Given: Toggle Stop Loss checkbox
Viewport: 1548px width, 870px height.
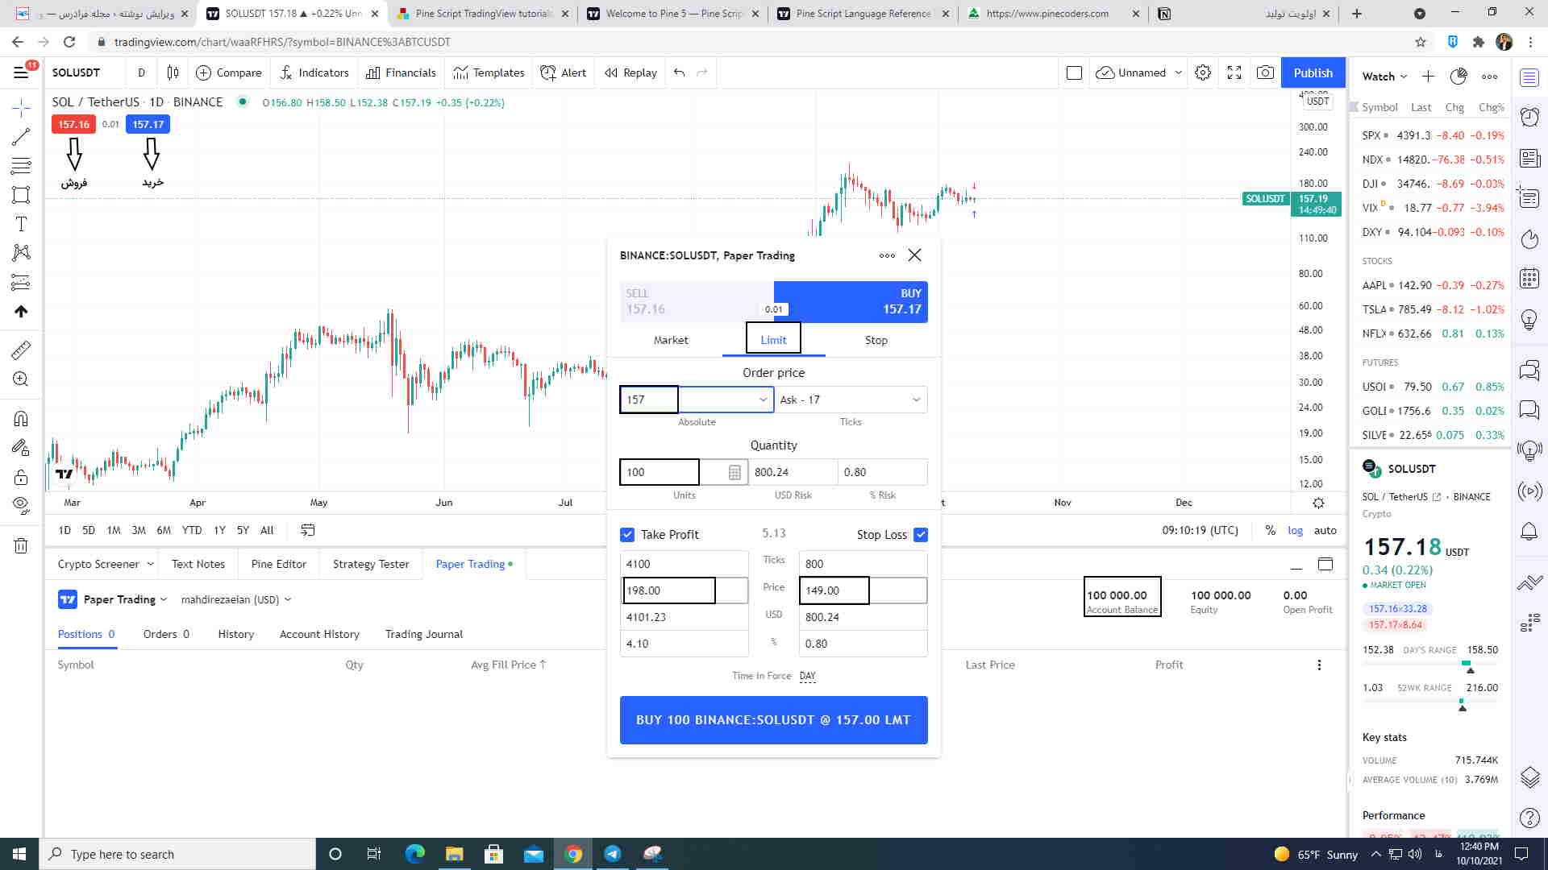Looking at the screenshot, I should (x=920, y=534).
